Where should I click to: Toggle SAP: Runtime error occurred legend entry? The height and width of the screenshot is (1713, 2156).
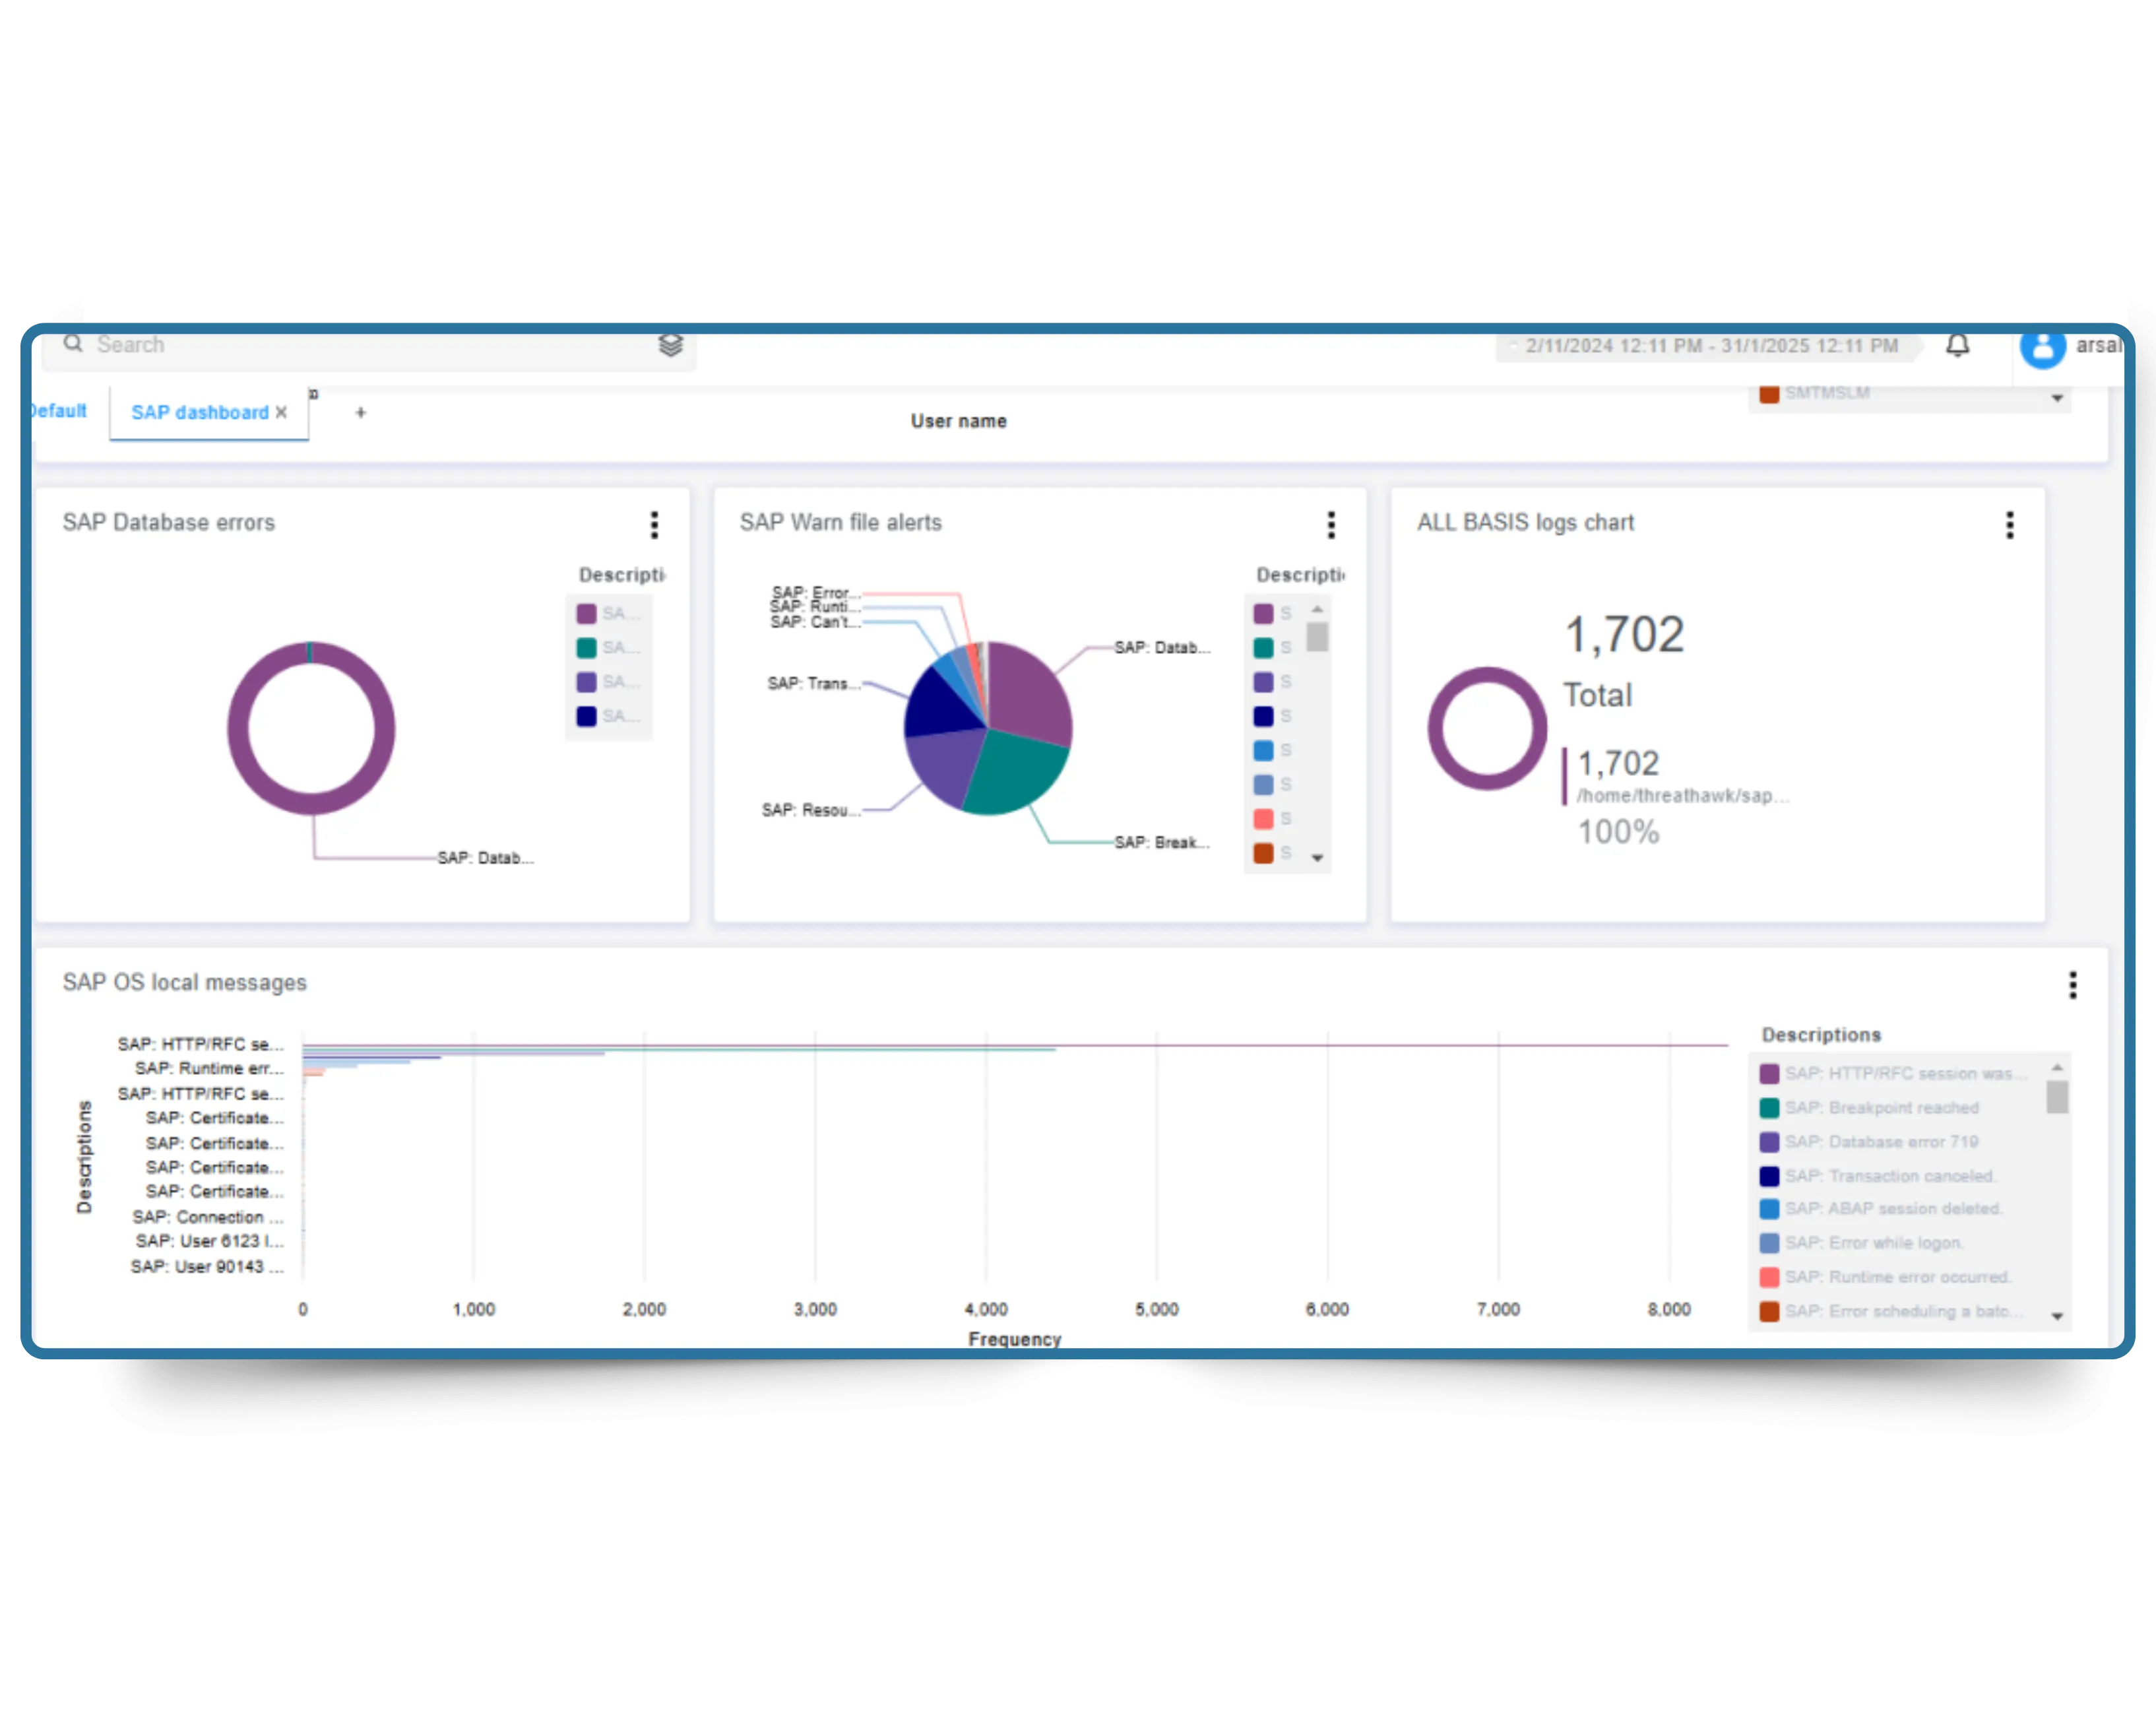(1897, 1277)
